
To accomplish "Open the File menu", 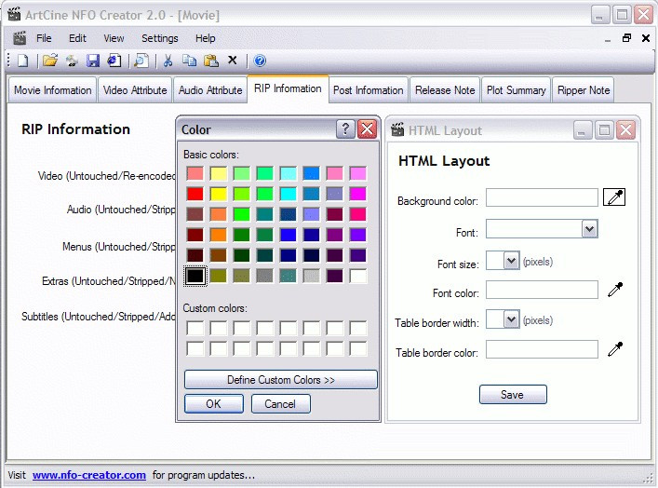I will [44, 38].
